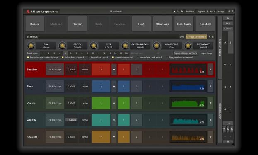Click the Reset all button
This screenshot has width=258, height=155.
(205, 24)
